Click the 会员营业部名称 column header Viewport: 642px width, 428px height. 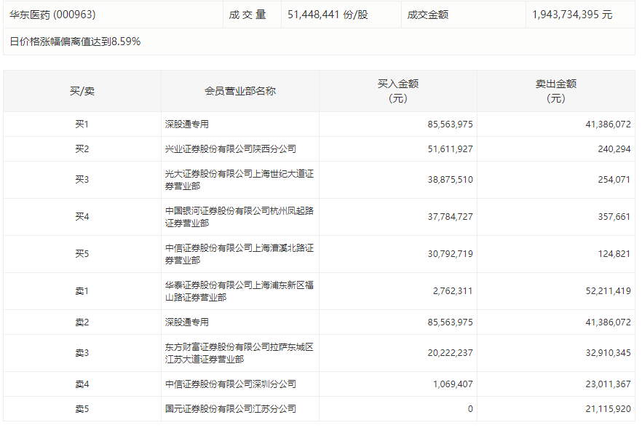pyautogui.click(x=240, y=91)
